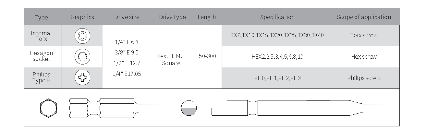The height and width of the screenshot is (140, 426).
Task: Click the PH0,PH1,PH2,PH3 specification cell
Action: [277, 78]
